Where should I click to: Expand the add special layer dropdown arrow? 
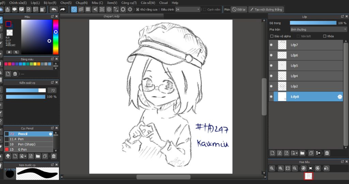pyautogui.click(x=297, y=153)
